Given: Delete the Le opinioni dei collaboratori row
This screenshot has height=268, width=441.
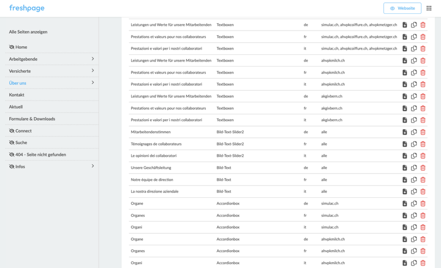Looking at the screenshot, I should 423,156.
